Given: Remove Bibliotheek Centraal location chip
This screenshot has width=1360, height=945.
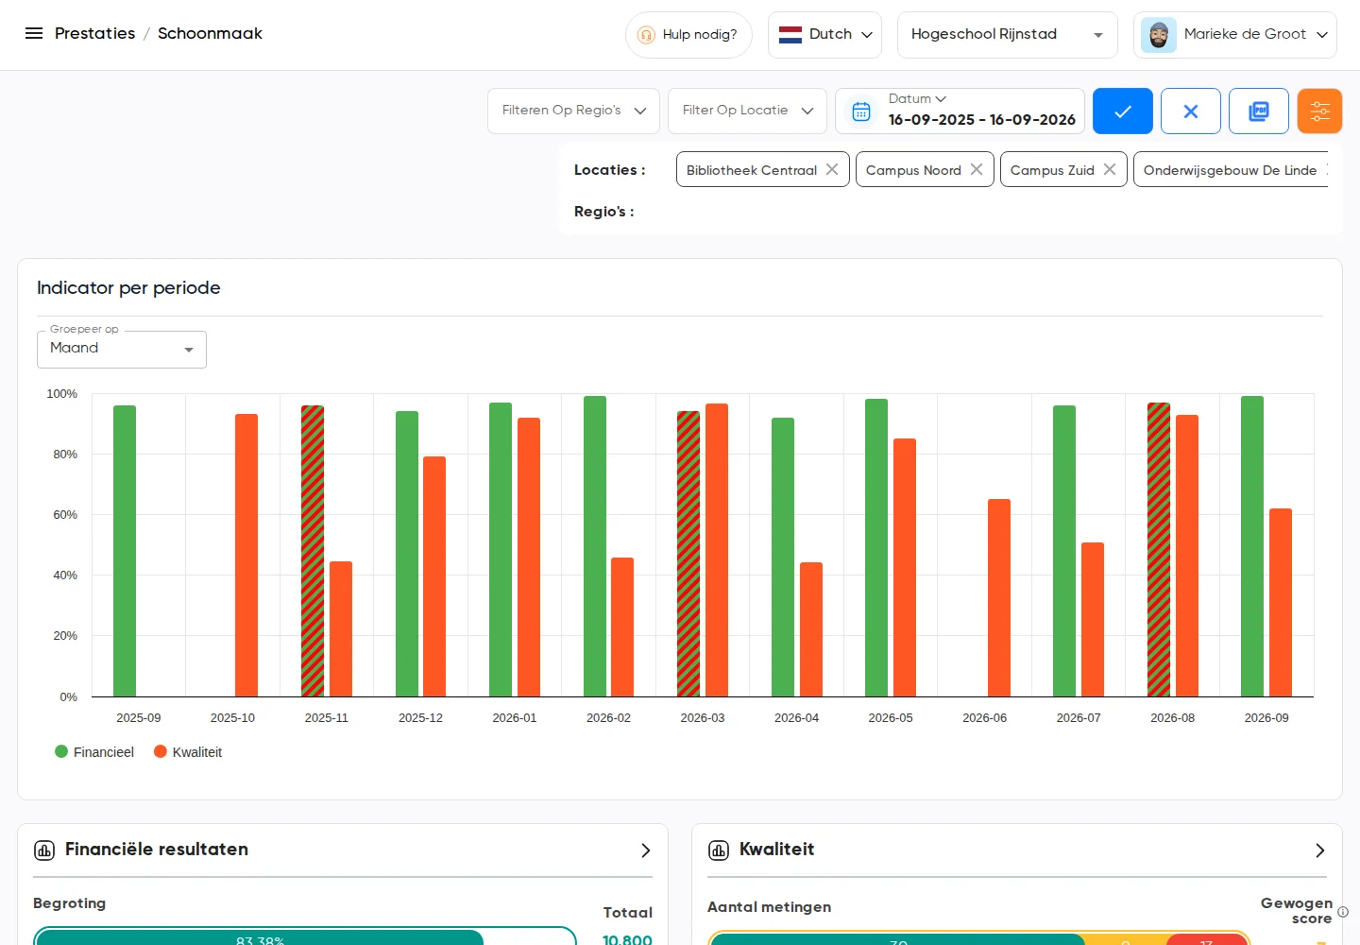Looking at the screenshot, I should point(832,169).
